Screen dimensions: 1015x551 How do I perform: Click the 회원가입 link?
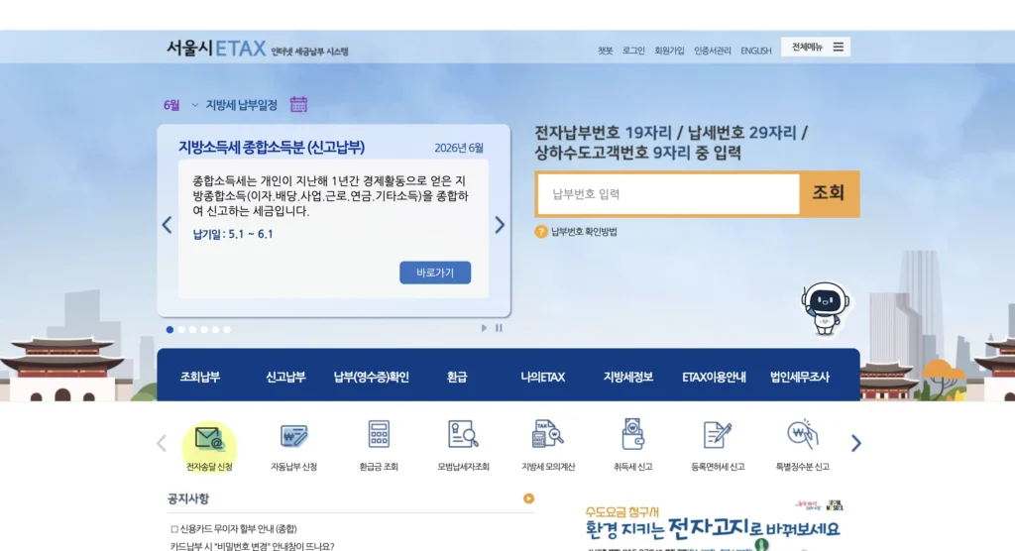click(669, 51)
